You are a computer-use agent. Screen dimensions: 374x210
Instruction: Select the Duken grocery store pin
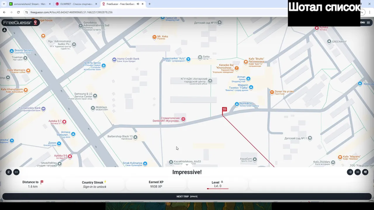(59, 143)
